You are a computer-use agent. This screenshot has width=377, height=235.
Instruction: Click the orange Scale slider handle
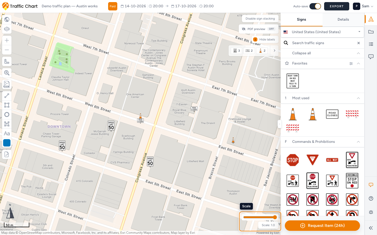(x=275, y=217)
